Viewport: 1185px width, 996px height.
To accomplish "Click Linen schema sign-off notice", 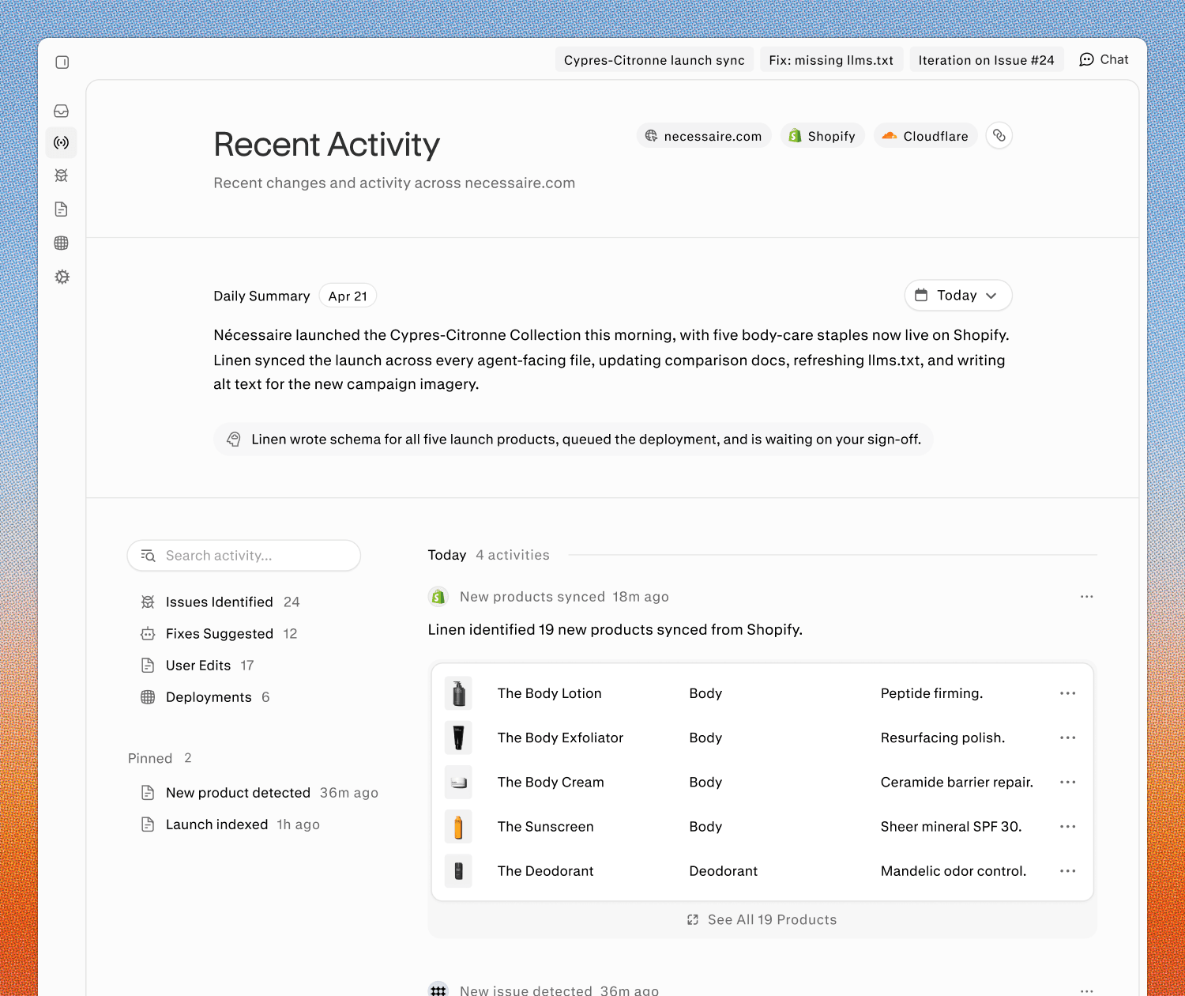I will click(574, 440).
